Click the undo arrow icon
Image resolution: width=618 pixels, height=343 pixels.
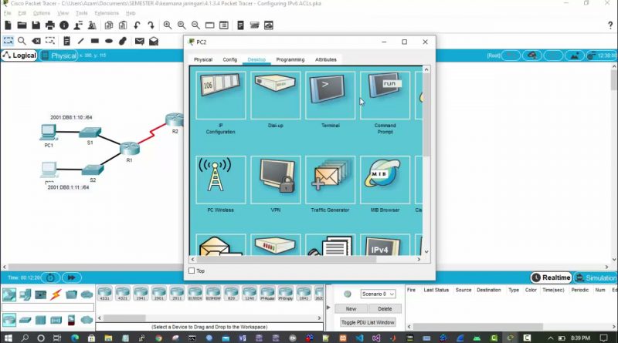click(x=137, y=25)
